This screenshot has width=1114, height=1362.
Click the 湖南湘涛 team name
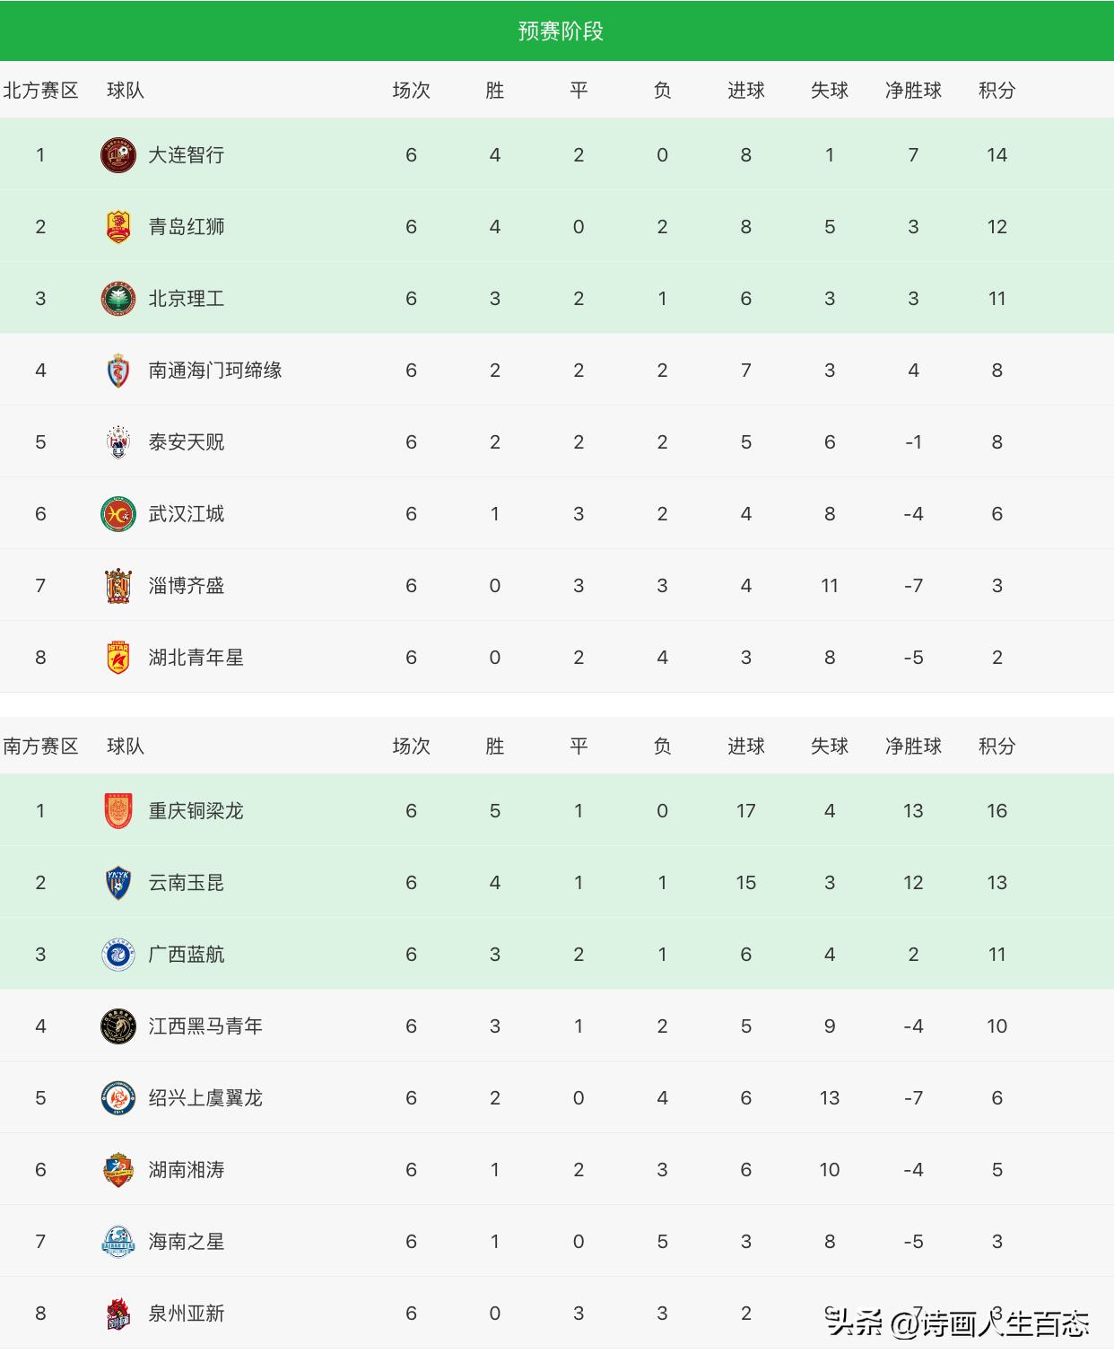click(x=187, y=1170)
